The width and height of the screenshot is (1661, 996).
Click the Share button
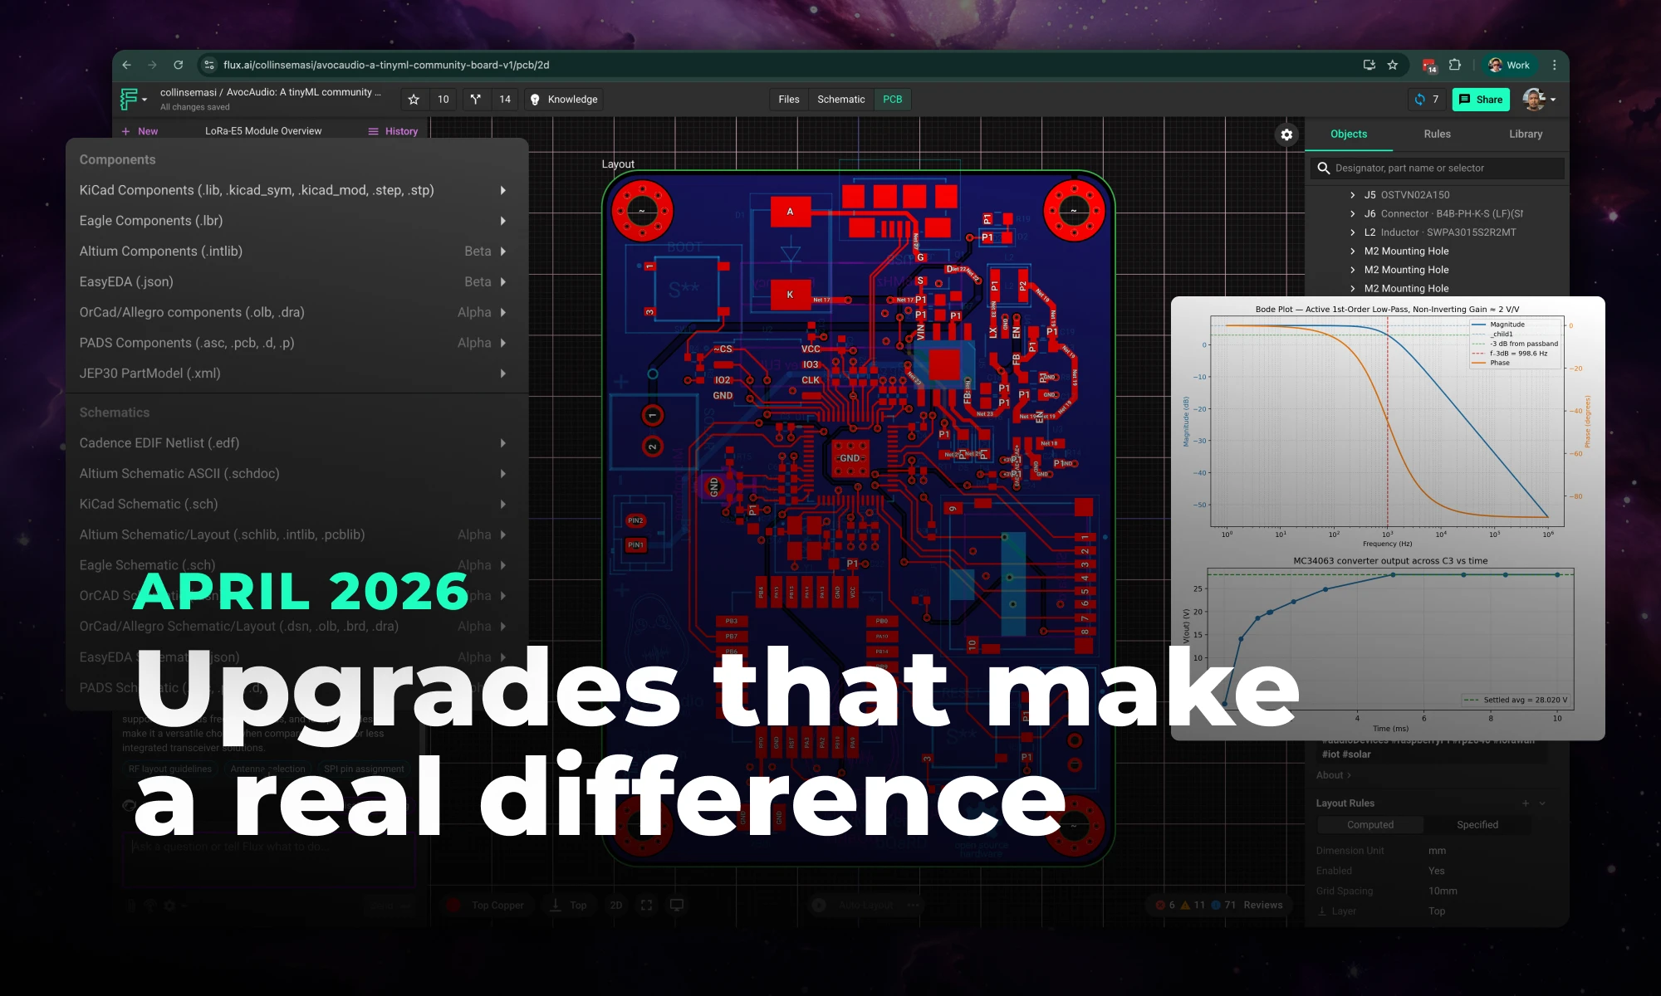pos(1481,100)
